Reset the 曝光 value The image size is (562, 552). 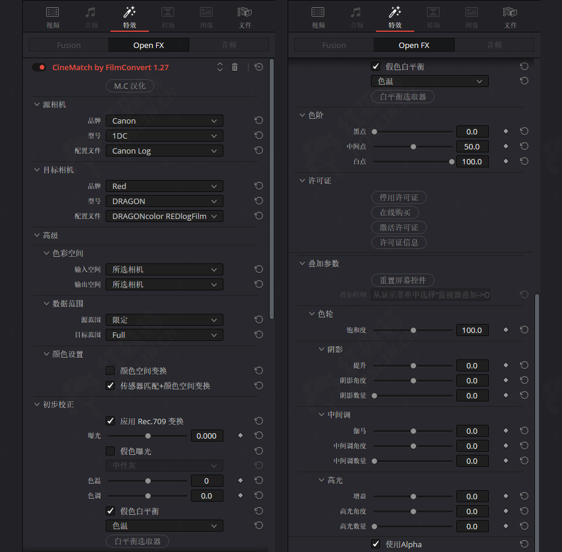(x=259, y=436)
